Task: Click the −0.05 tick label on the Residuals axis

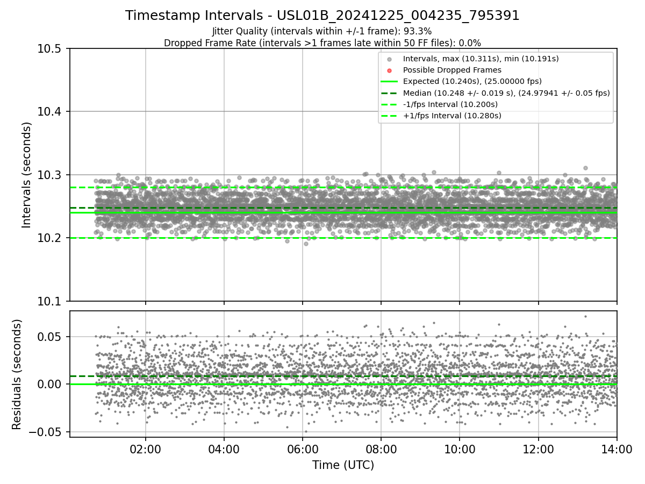Action: click(46, 432)
